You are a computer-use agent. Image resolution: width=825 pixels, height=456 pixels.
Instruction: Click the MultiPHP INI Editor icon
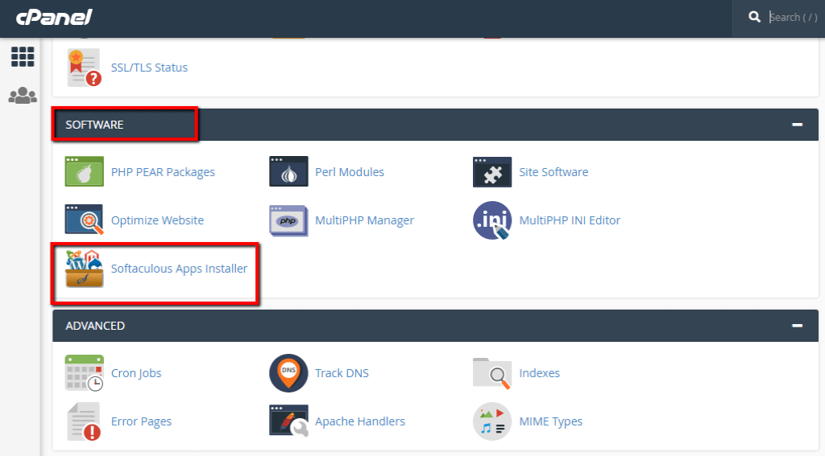coord(492,220)
